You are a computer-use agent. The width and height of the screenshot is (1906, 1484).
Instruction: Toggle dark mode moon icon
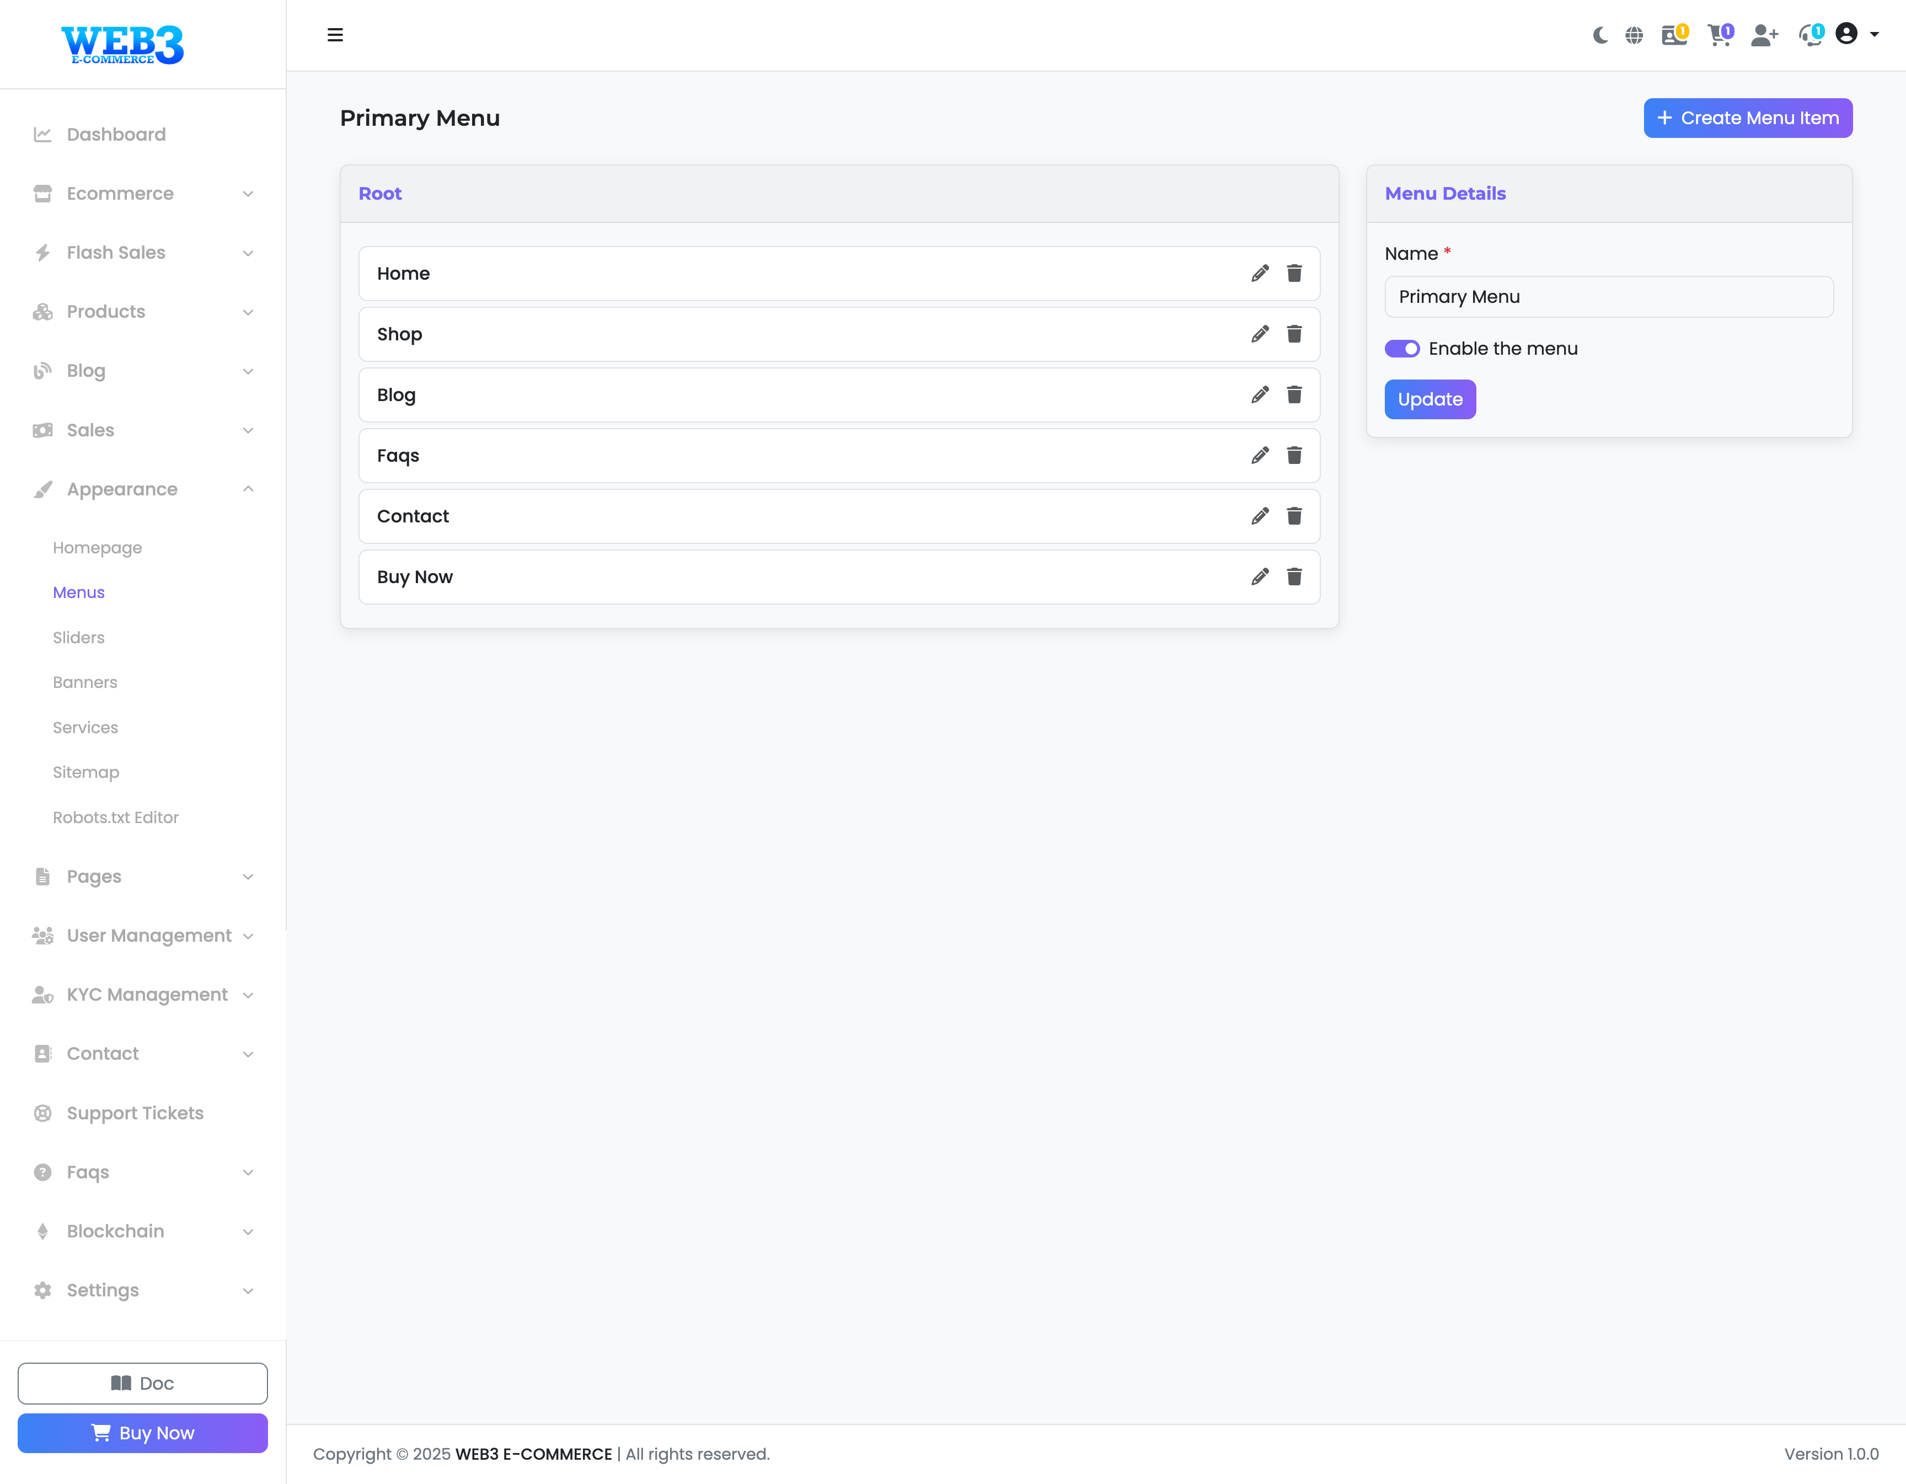[x=1599, y=35]
